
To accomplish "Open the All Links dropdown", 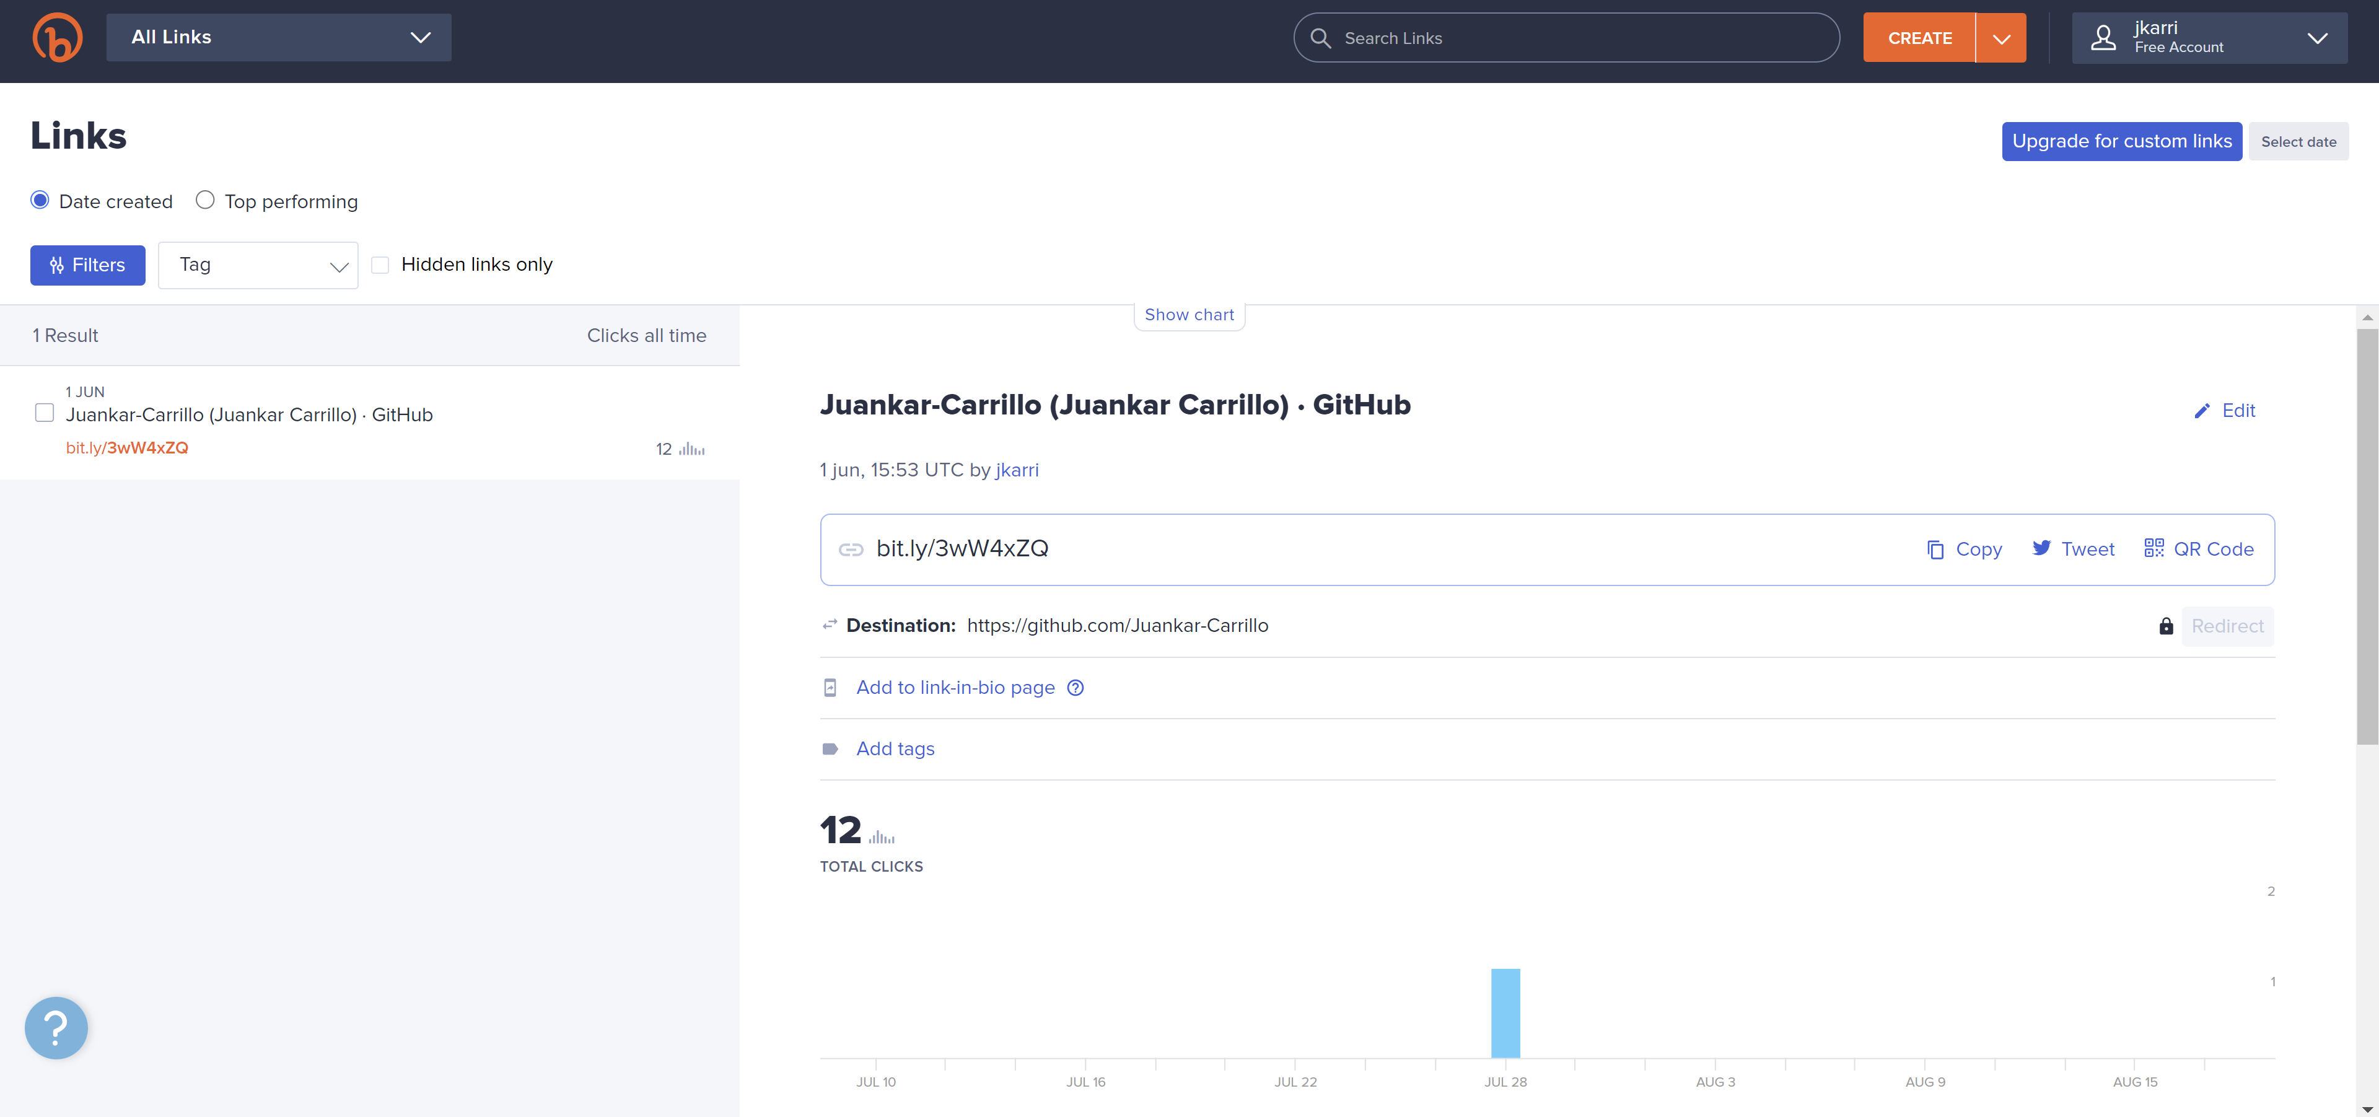I will coord(279,37).
